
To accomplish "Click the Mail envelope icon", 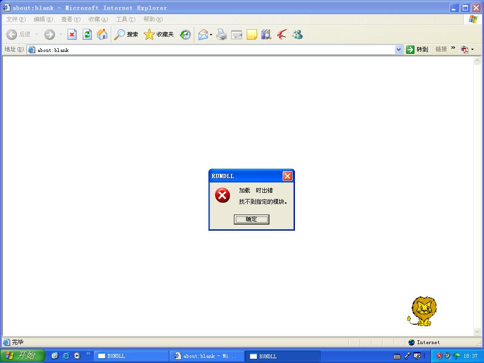I will 203,35.
